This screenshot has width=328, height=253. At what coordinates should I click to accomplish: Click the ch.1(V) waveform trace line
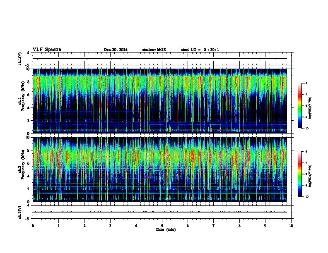click(x=159, y=59)
